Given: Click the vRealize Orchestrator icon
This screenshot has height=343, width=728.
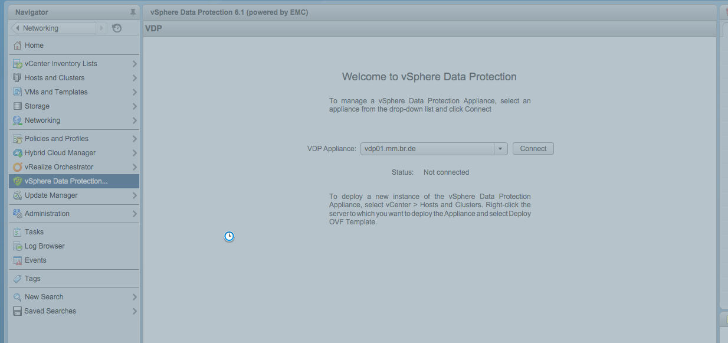Looking at the screenshot, I should pos(18,167).
